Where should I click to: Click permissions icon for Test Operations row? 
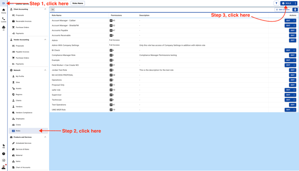(x=111, y=105)
